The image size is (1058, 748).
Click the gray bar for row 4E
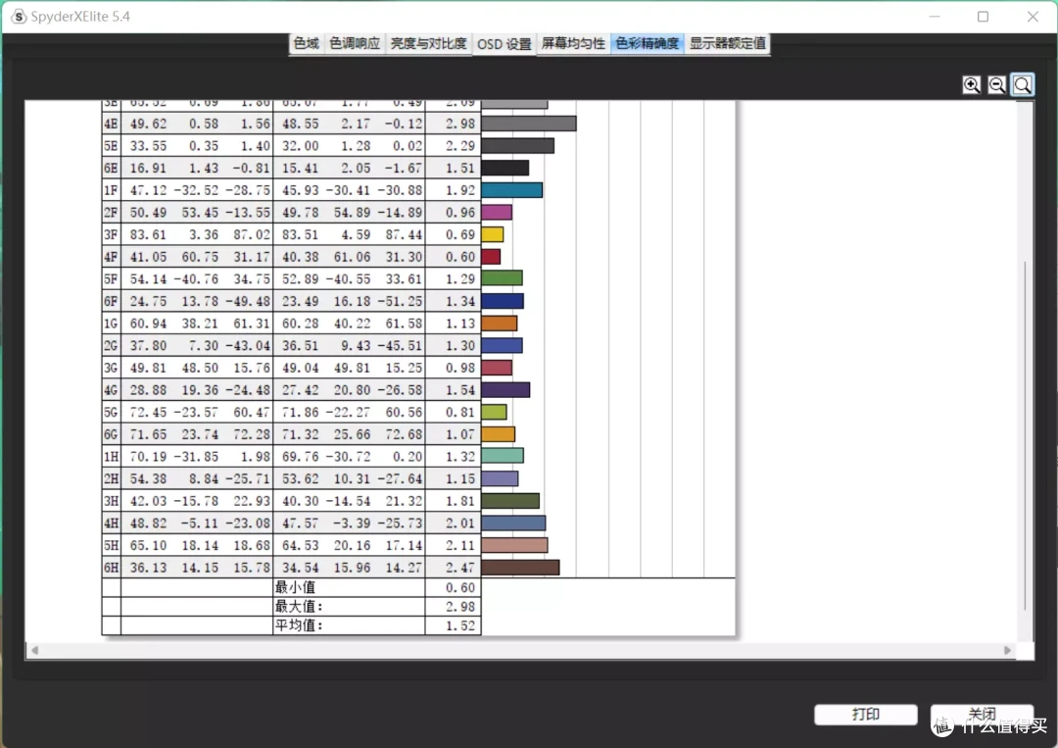(x=529, y=124)
